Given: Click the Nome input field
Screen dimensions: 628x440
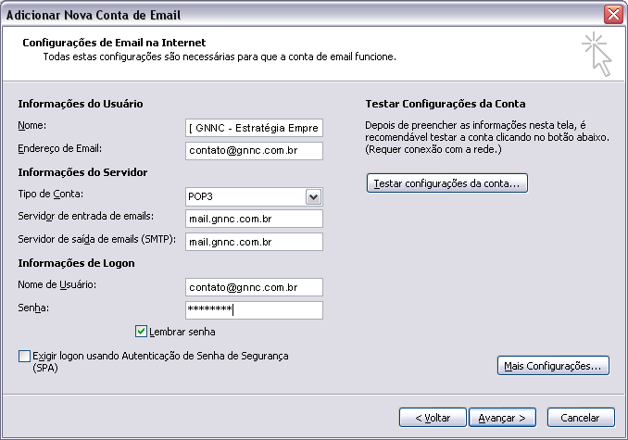Looking at the screenshot, I should tap(254, 128).
